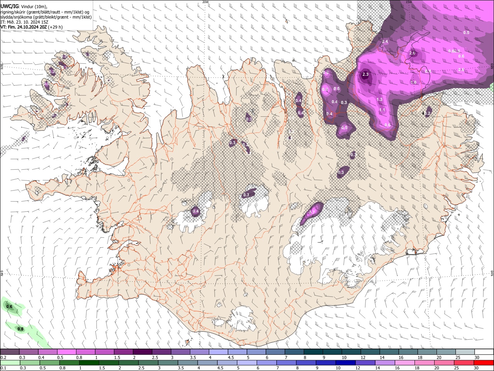Select the dark blue 10 swatch in bottom legend
The width and height of the screenshot is (494, 371).
click(x=345, y=363)
